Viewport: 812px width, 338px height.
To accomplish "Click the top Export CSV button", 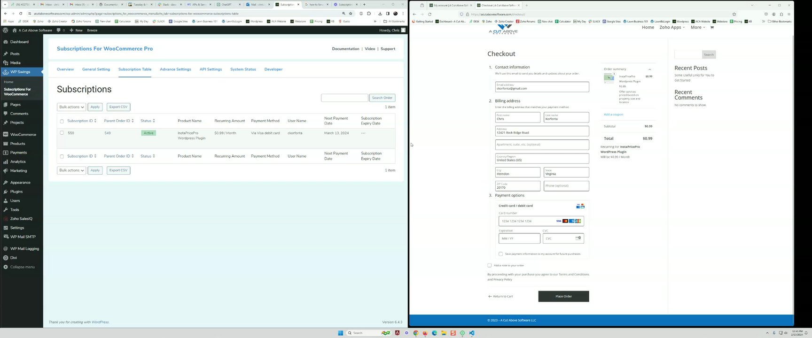I will [x=118, y=107].
